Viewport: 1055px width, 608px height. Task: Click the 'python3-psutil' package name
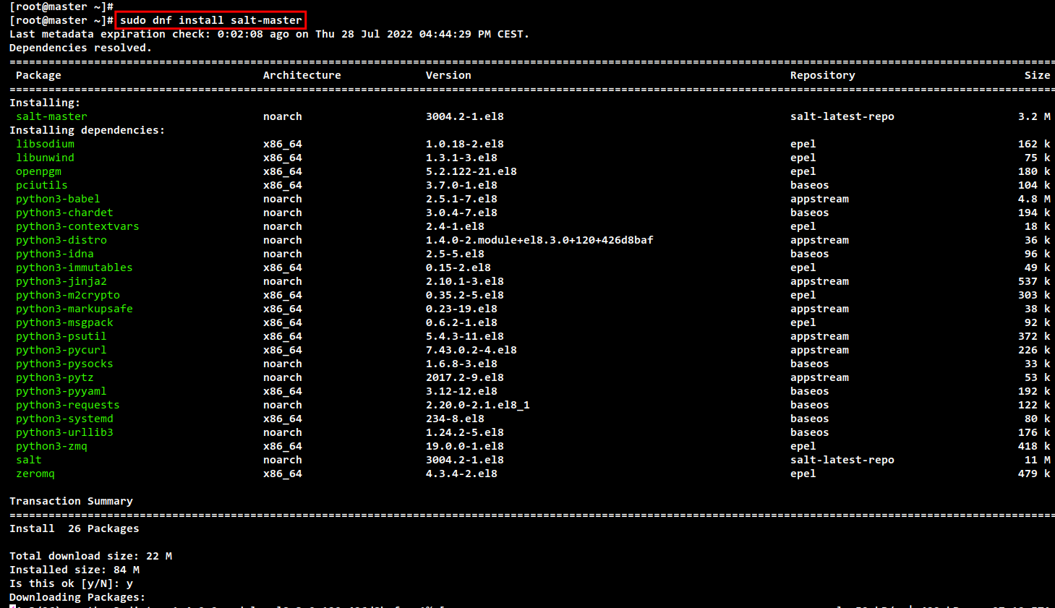click(x=61, y=336)
